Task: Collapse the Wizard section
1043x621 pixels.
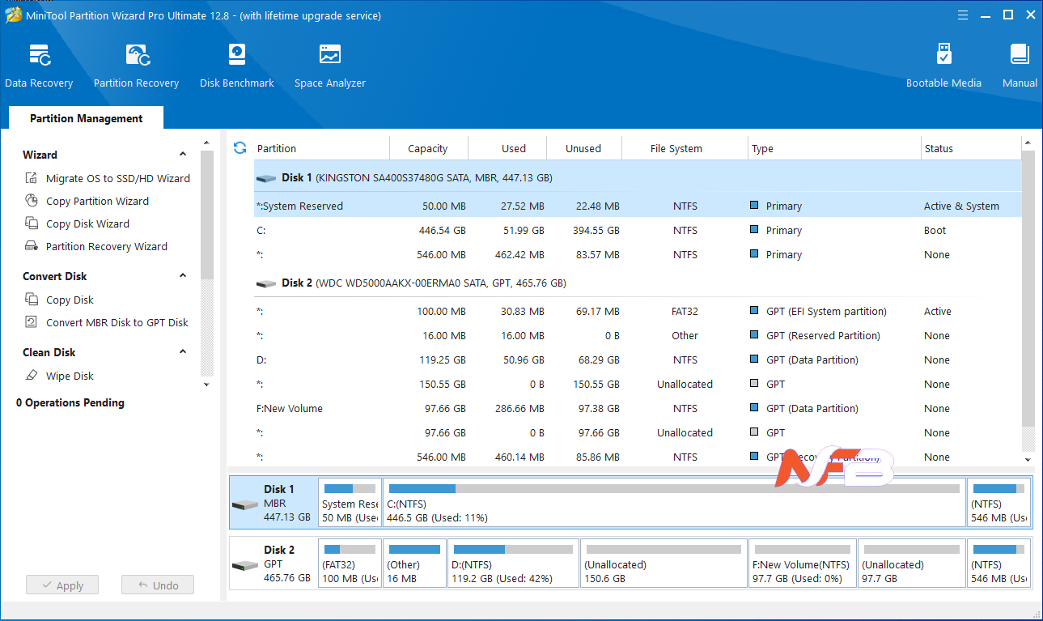Action: click(x=183, y=155)
